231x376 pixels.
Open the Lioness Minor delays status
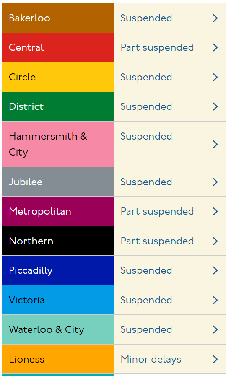point(151,359)
